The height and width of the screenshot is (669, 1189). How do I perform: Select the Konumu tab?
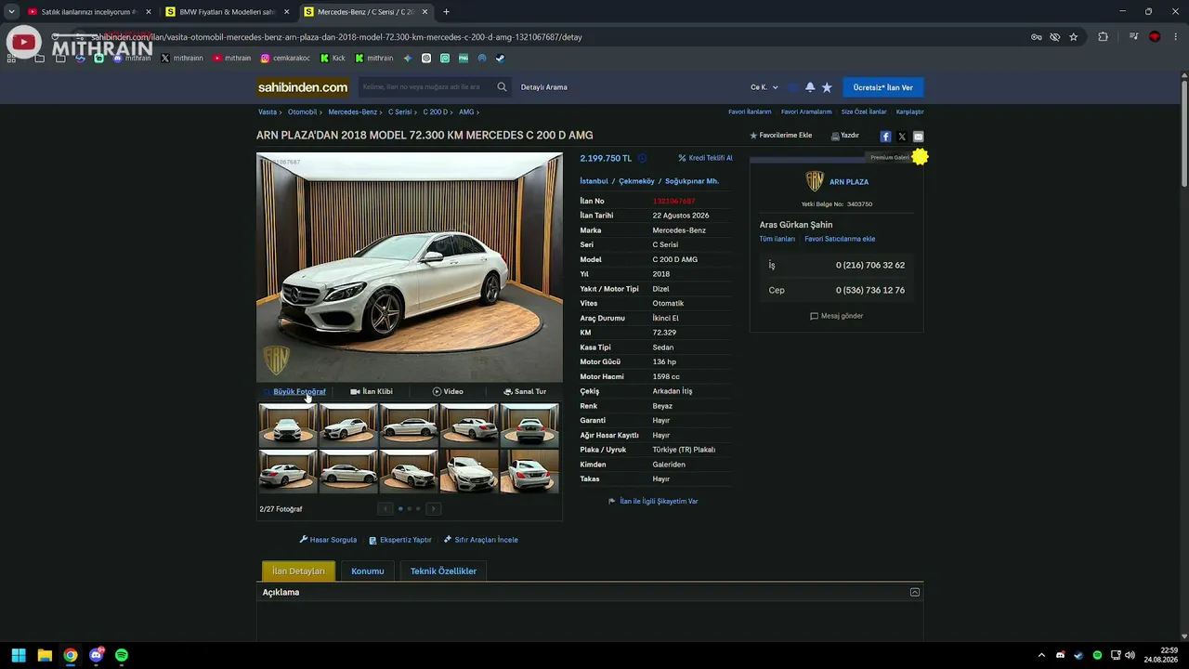pos(368,571)
